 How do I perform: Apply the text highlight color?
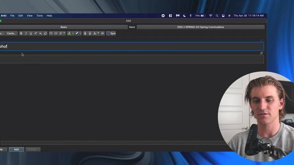pos(77,33)
